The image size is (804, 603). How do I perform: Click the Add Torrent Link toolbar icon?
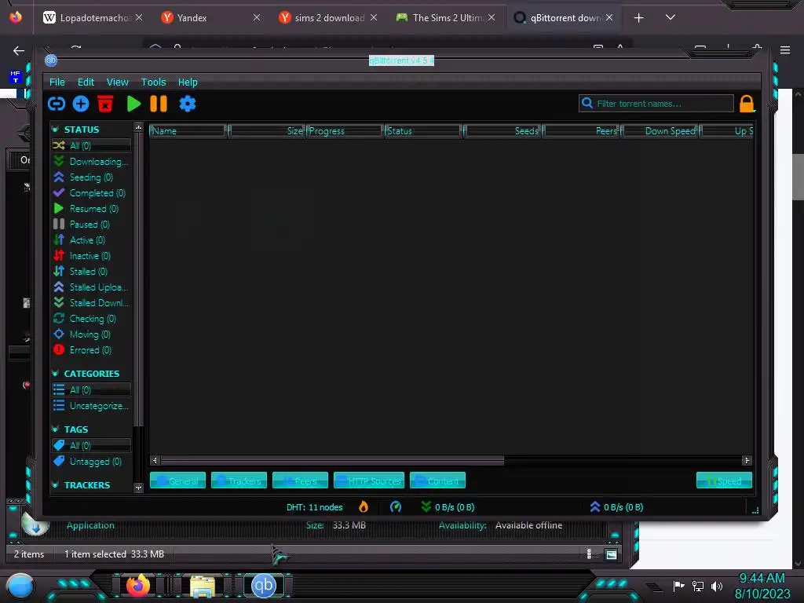tap(57, 104)
